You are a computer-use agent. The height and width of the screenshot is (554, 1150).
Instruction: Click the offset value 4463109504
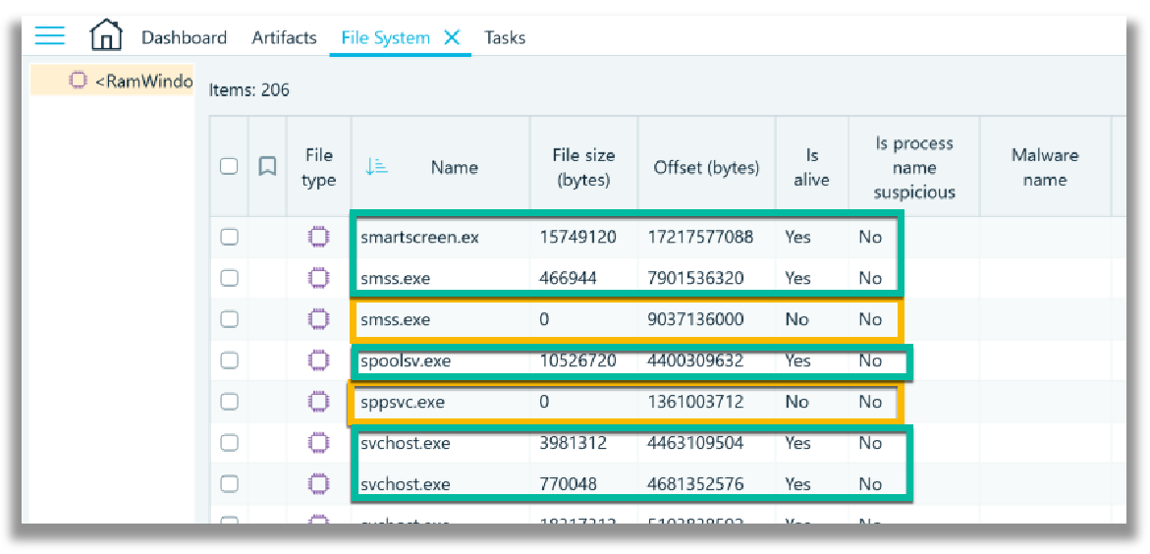pyautogui.click(x=695, y=443)
